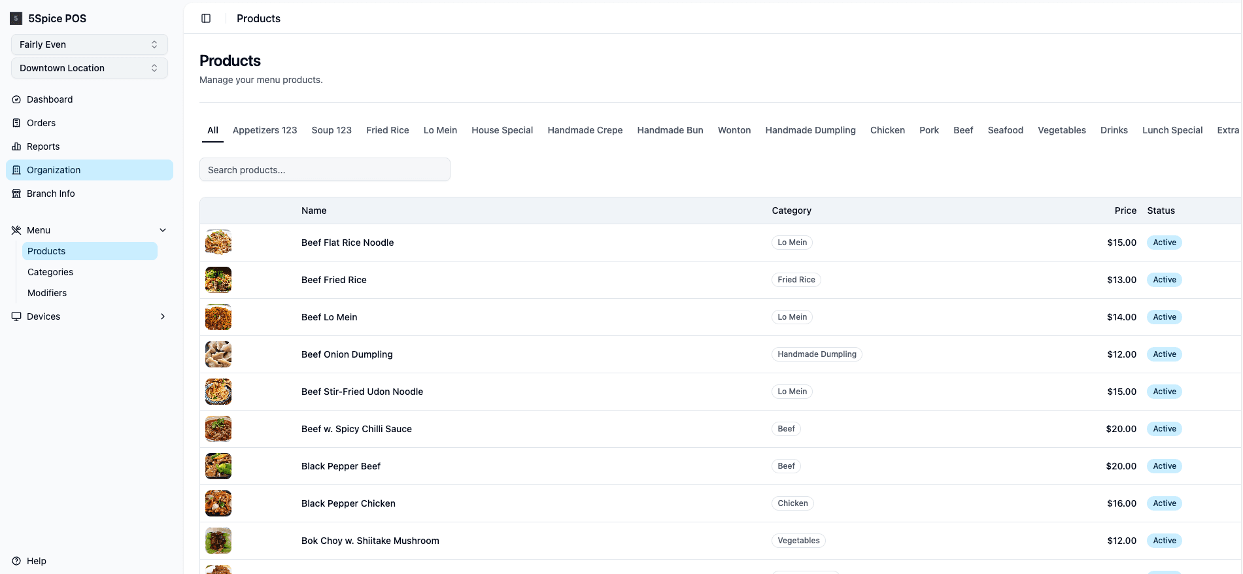Click Black Pepper Chicken thumbnail
The height and width of the screenshot is (574, 1243).
tap(218, 503)
